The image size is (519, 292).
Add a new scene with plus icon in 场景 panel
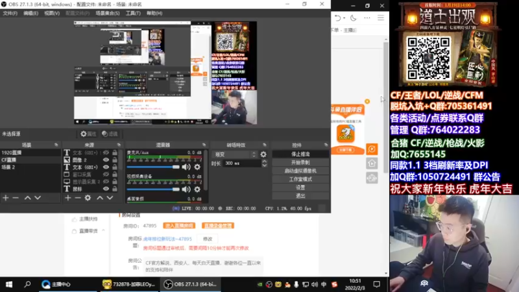[x=6, y=198]
